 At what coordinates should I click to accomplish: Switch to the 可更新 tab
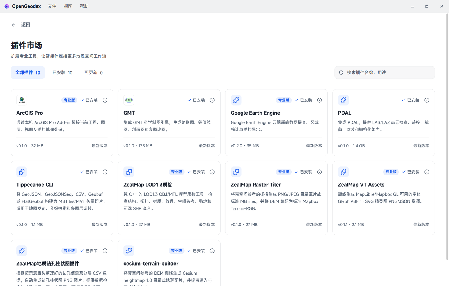93,73
